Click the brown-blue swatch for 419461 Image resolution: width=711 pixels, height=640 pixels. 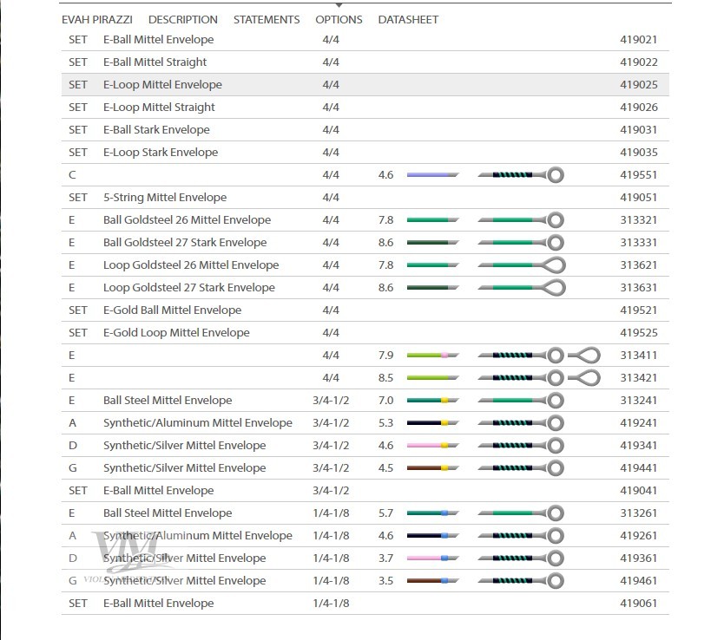[x=433, y=581]
